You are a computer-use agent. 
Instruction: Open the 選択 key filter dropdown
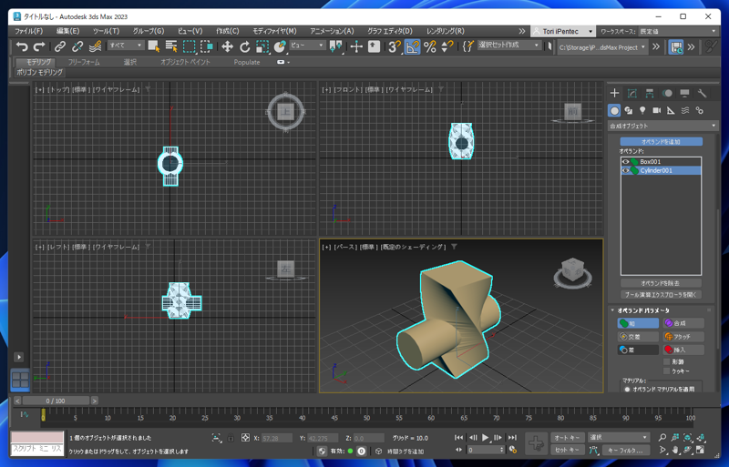click(x=619, y=437)
